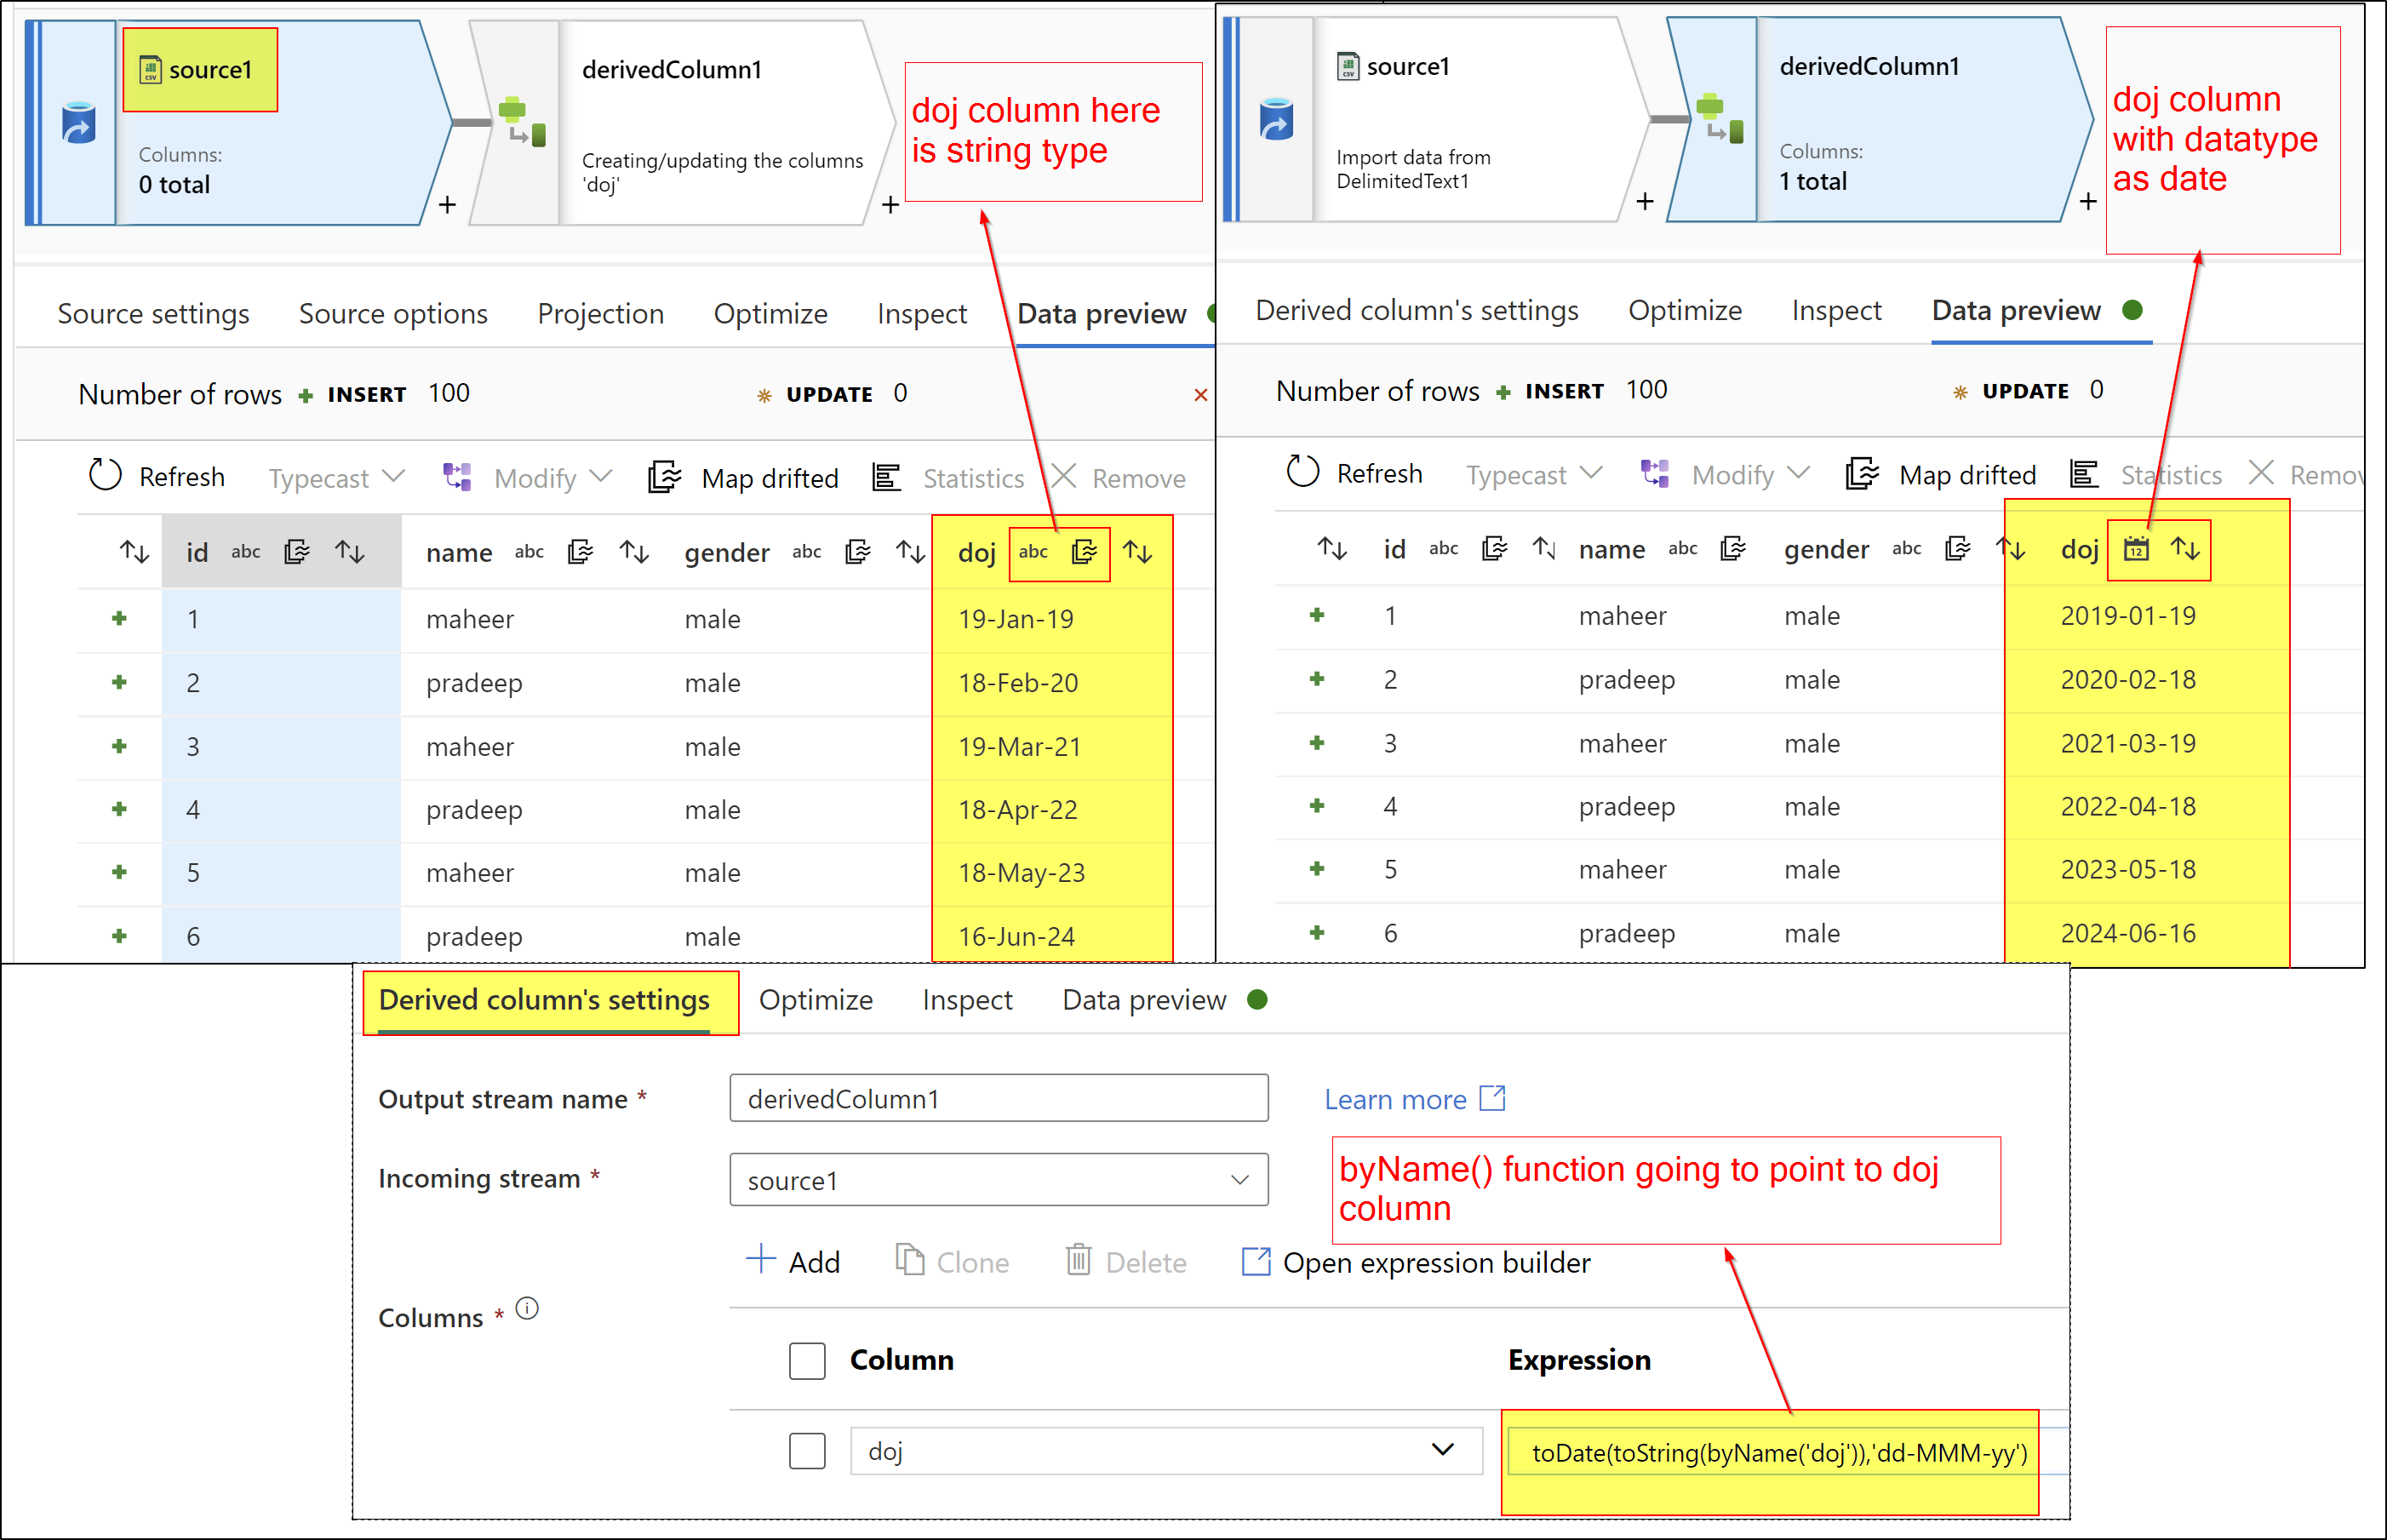Viewport: 2387px width, 1540px height.
Task: Click the Remove icon in preview toolbar
Action: [1063, 477]
